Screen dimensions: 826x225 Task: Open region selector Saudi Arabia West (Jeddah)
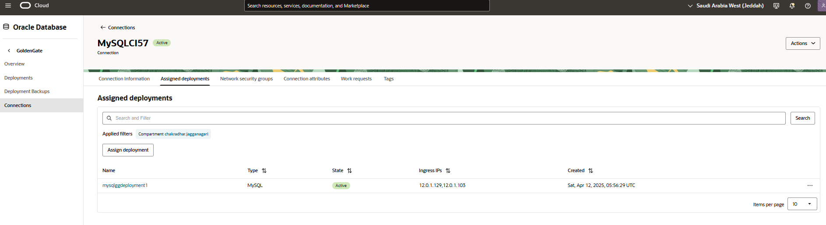coord(726,6)
